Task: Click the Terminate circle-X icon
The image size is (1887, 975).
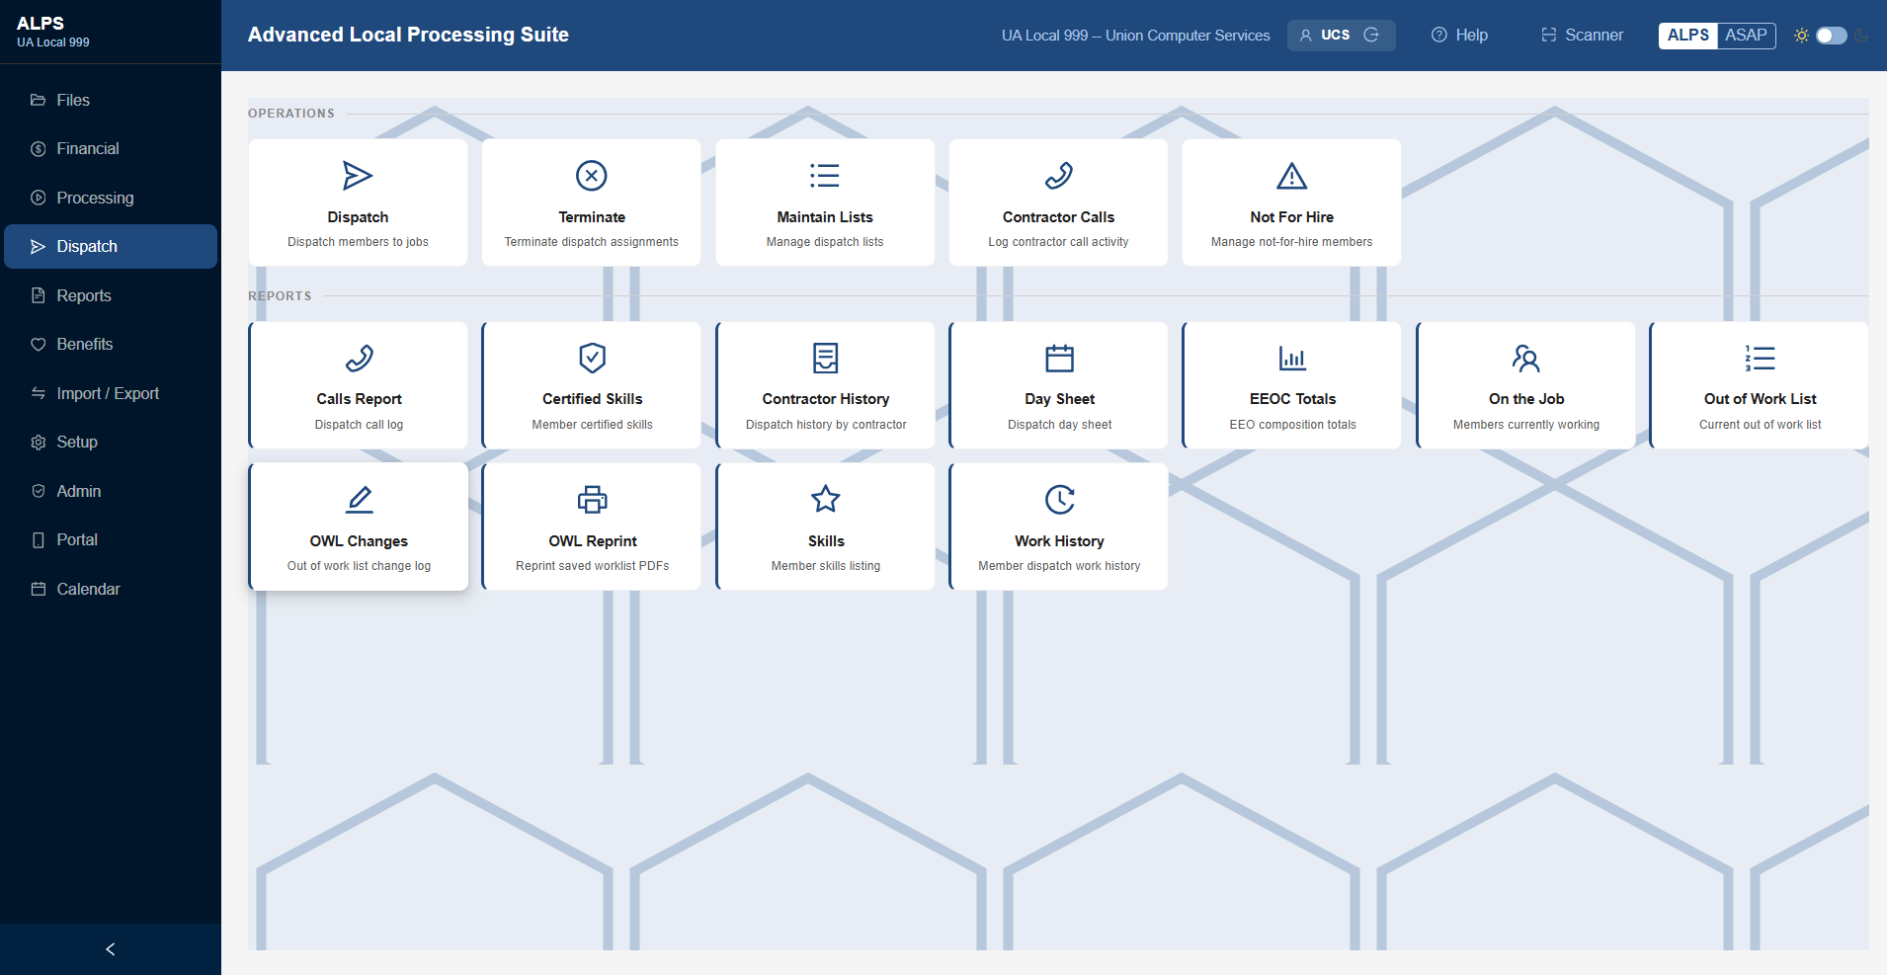Action: click(592, 176)
